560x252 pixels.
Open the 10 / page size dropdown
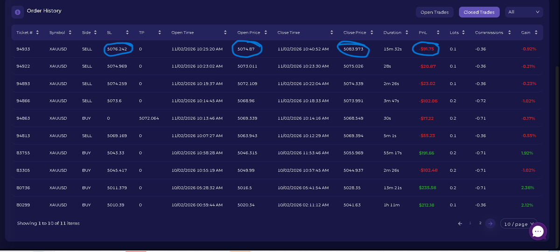click(x=518, y=224)
